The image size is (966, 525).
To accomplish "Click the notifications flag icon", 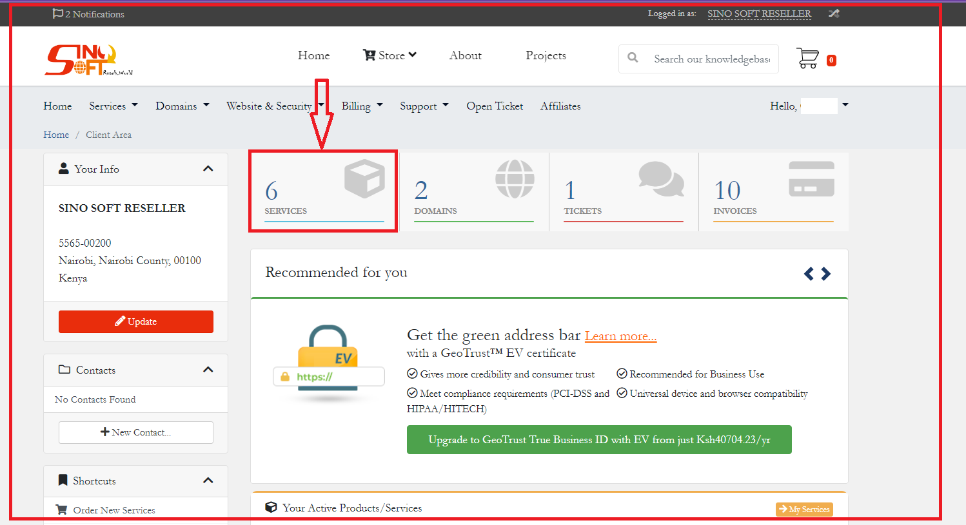I will 58,14.
